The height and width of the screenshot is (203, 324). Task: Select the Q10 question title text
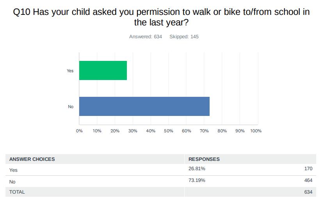[162, 17]
